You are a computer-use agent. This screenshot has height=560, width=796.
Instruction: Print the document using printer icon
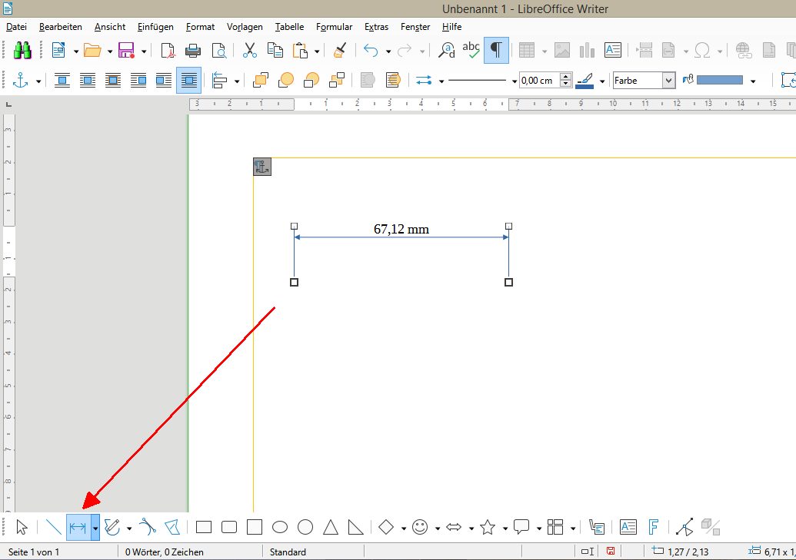pos(193,50)
